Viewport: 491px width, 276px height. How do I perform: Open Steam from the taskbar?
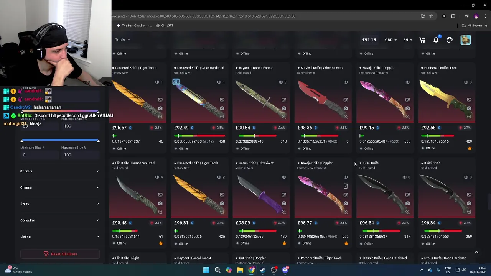(262, 270)
